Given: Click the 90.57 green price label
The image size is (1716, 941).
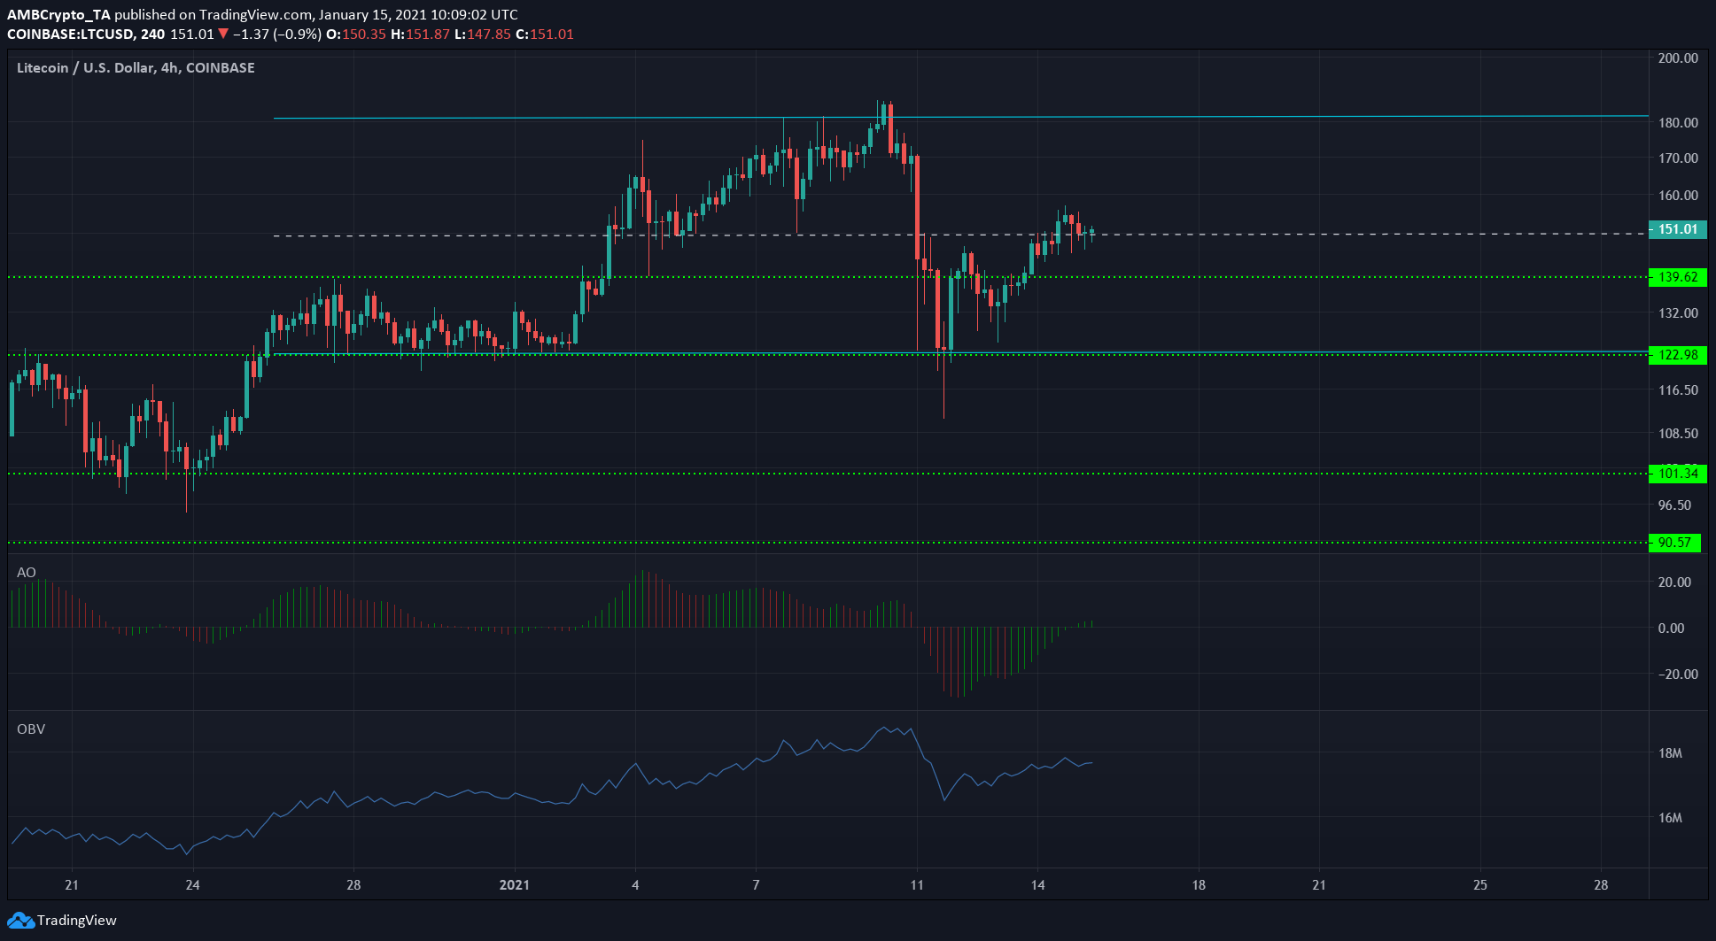Looking at the screenshot, I should click(1674, 543).
